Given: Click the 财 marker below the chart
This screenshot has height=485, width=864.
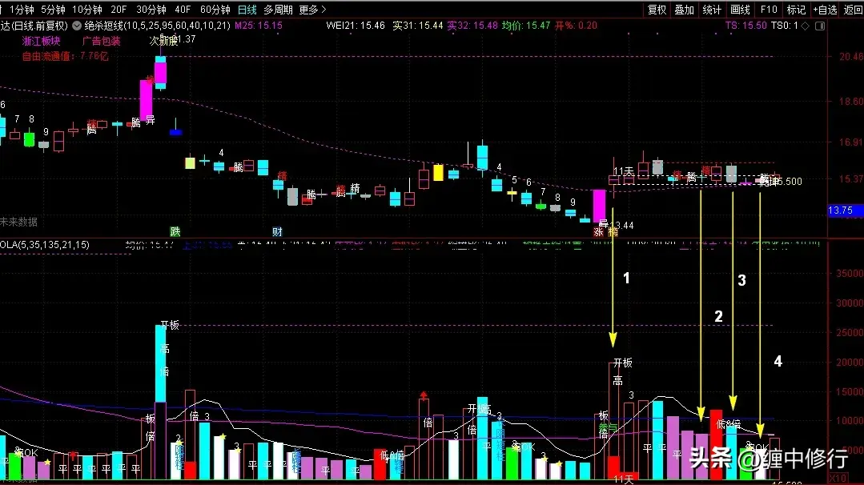Looking at the screenshot, I should (277, 231).
